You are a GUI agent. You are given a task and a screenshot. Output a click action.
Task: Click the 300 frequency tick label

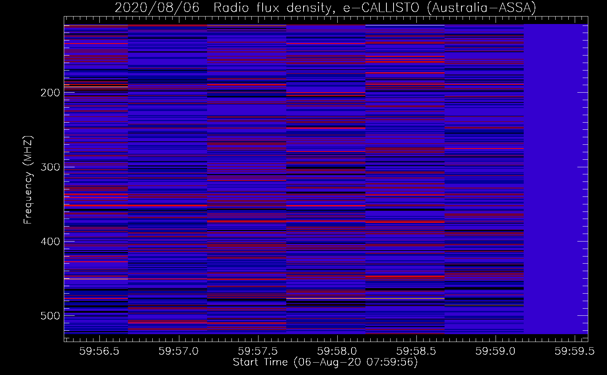50,167
